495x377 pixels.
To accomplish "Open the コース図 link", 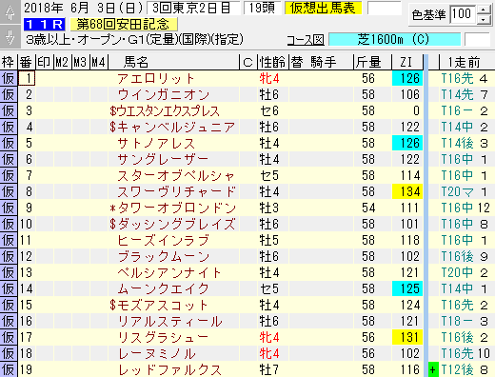I will 306,40.
